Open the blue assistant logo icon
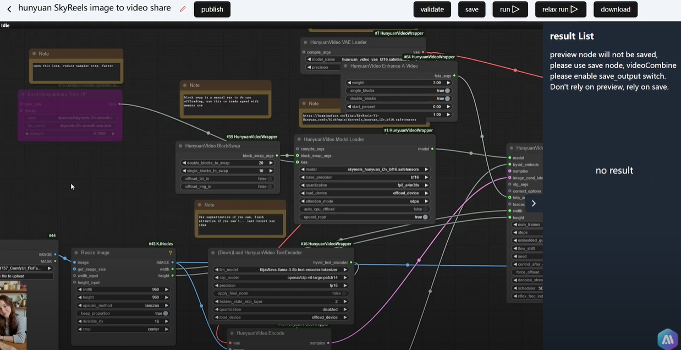This screenshot has width=681, height=350. [x=667, y=339]
